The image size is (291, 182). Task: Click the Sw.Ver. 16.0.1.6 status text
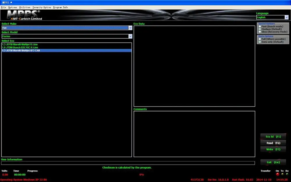218,180
